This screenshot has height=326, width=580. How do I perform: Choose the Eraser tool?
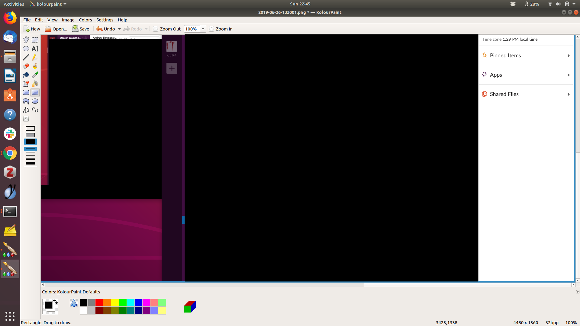(26, 66)
